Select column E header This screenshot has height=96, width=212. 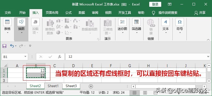tap(92, 66)
